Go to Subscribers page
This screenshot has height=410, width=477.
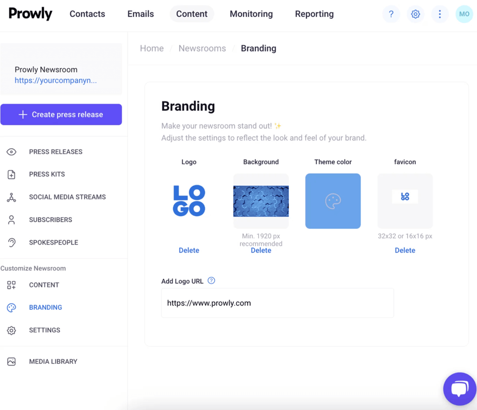(x=50, y=219)
